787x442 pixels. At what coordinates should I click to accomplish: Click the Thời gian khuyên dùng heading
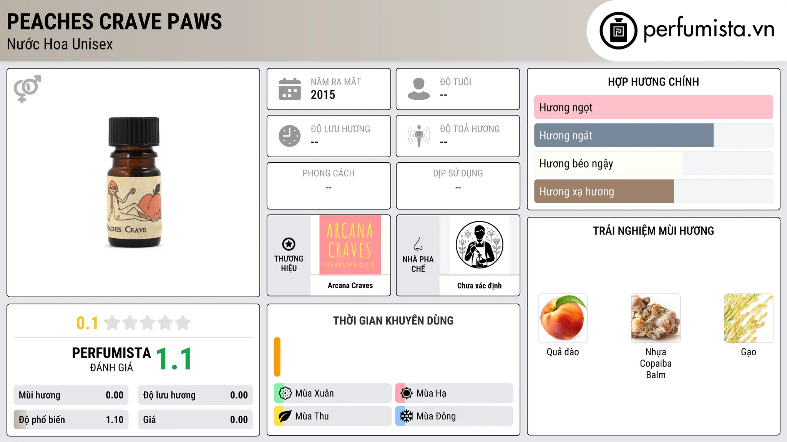pos(393,321)
